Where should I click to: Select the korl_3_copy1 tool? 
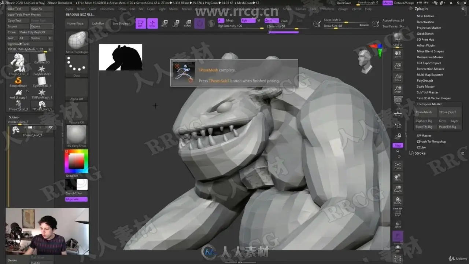coord(18,93)
